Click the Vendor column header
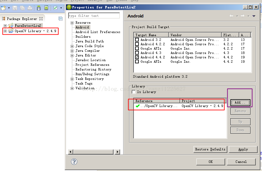The height and width of the screenshot is (171, 262). point(195,35)
